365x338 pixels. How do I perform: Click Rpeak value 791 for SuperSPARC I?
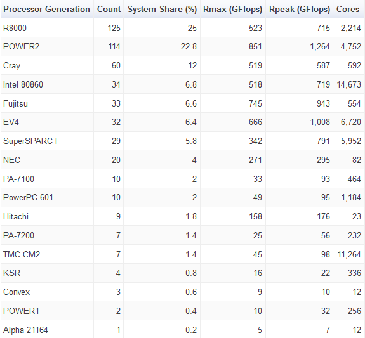point(323,141)
